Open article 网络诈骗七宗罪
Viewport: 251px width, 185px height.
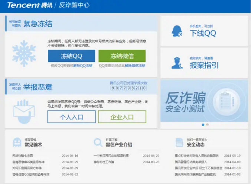(x=23, y=156)
